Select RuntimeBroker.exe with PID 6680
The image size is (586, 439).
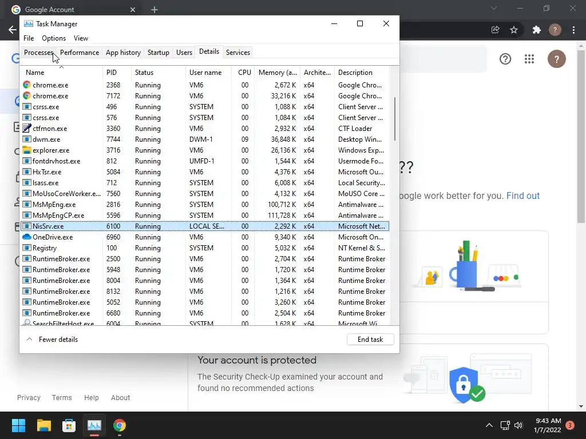(x=205, y=313)
